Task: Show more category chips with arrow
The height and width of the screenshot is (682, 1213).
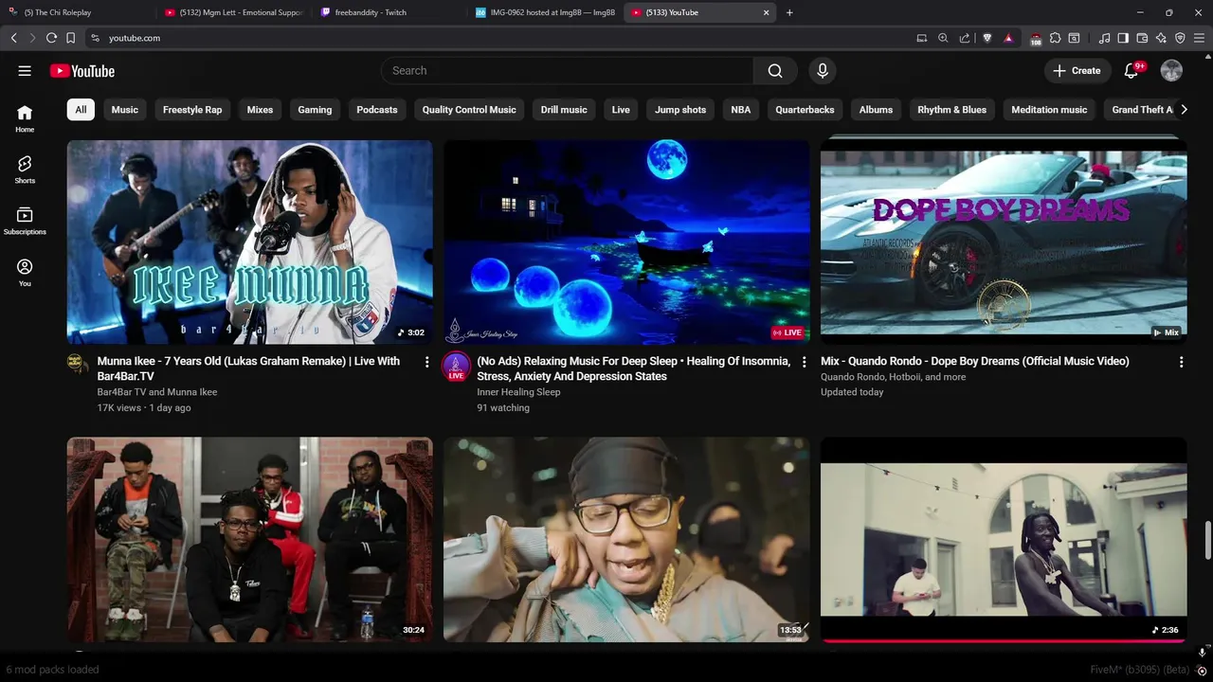Action: (x=1183, y=110)
